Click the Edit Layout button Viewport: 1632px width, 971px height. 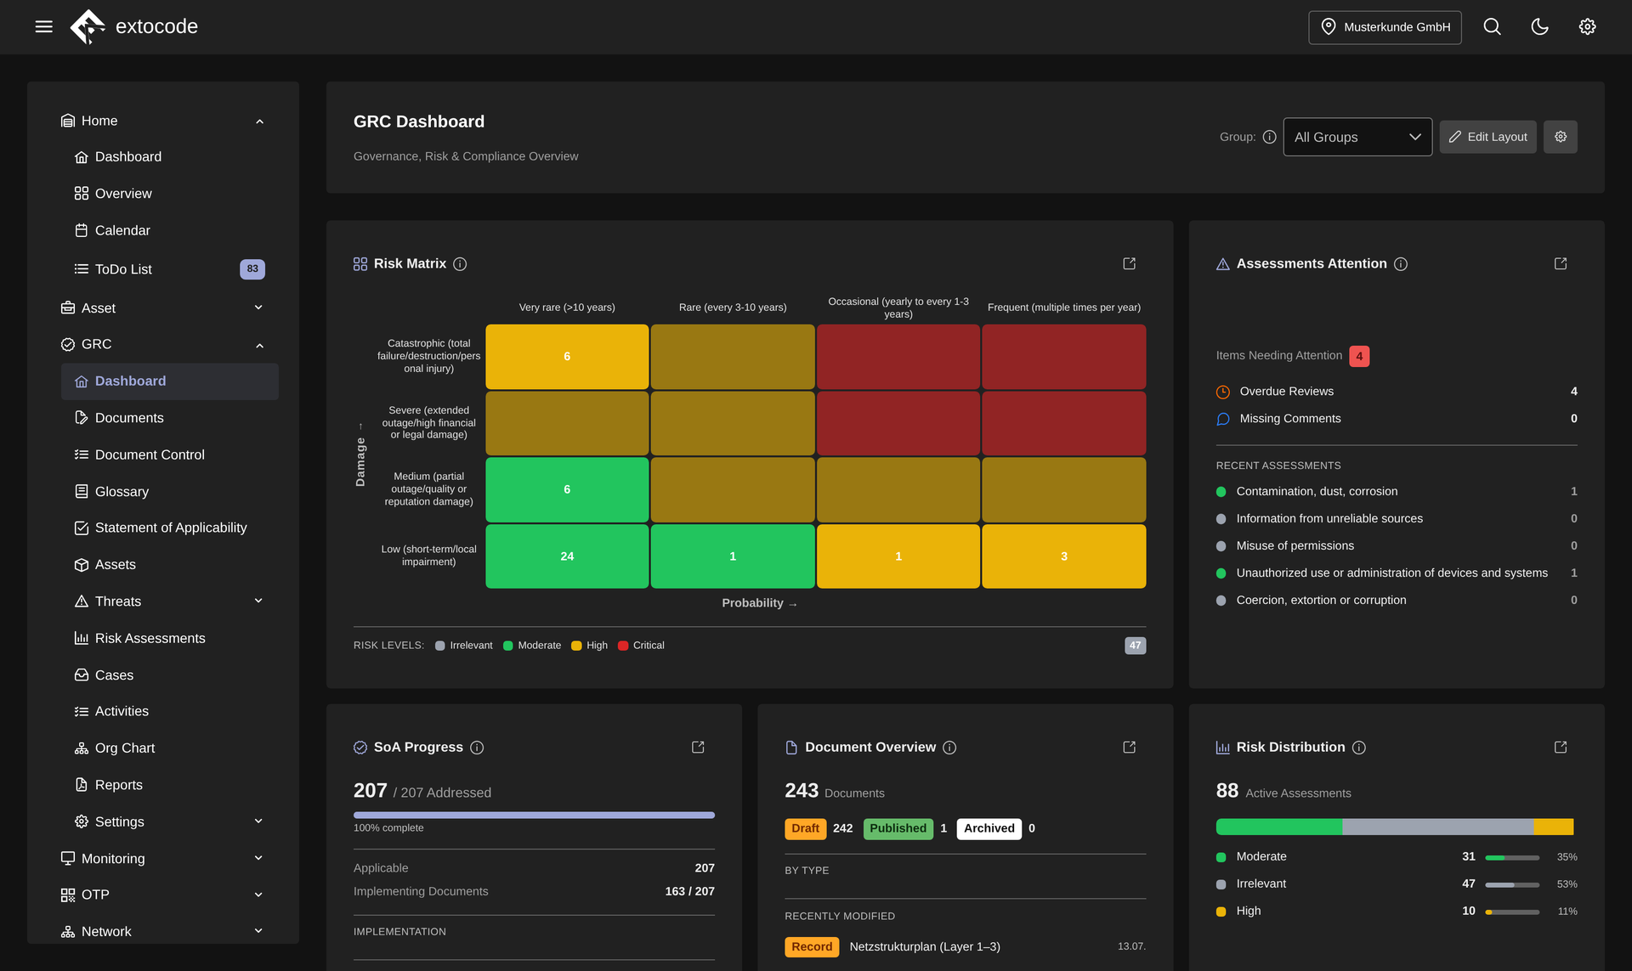[1487, 137]
